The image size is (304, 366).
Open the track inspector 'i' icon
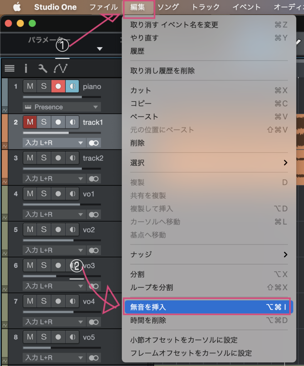pos(26,68)
